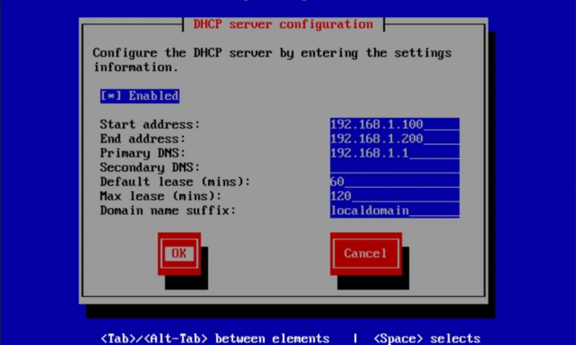Click the '<Tab>/<Alt-Tab> between elements' hint
Image resolution: width=576 pixels, height=345 pixels.
click(x=215, y=339)
